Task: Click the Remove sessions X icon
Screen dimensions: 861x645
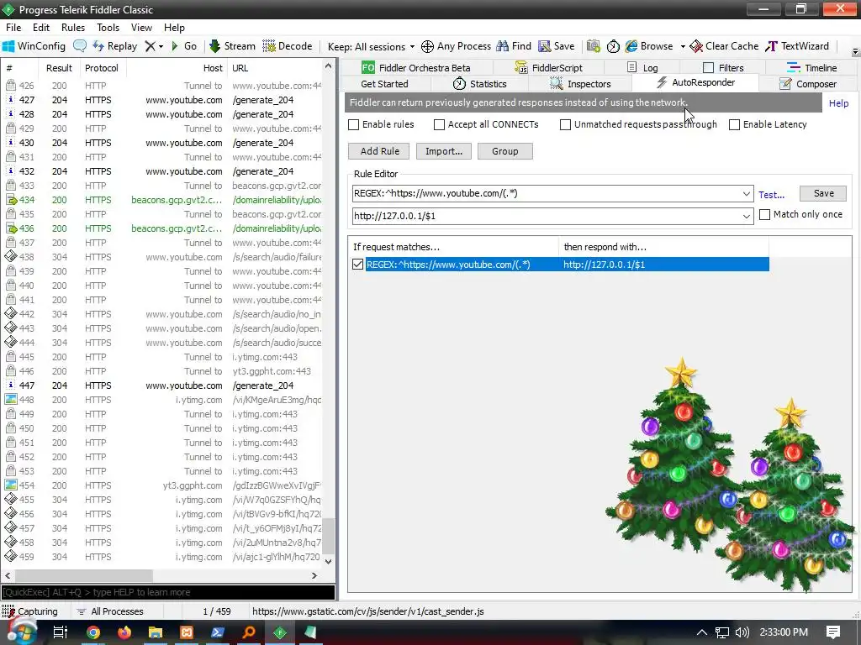Action: point(150,47)
